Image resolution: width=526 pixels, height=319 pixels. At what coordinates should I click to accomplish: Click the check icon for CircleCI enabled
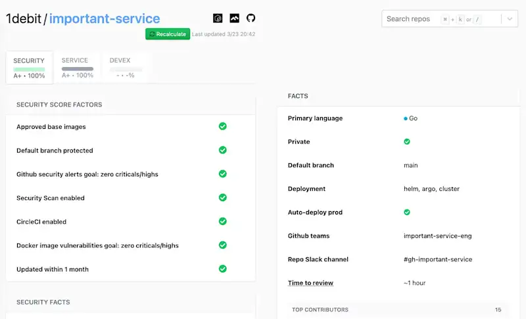[x=223, y=222]
